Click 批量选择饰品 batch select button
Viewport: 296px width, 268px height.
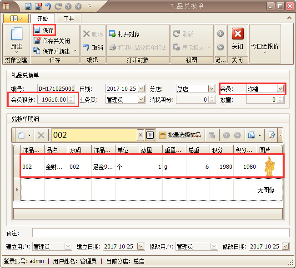click(x=180, y=135)
